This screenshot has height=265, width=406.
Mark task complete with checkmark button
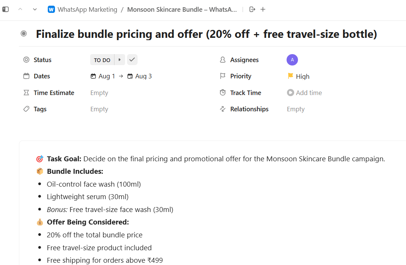[132, 60]
